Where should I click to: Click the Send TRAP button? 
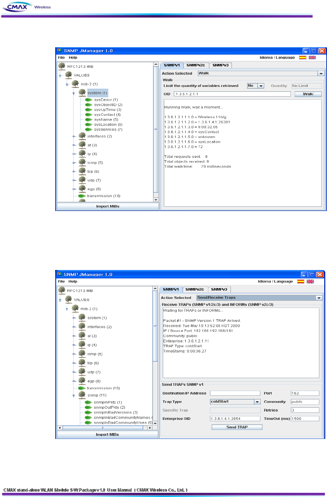click(237, 427)
